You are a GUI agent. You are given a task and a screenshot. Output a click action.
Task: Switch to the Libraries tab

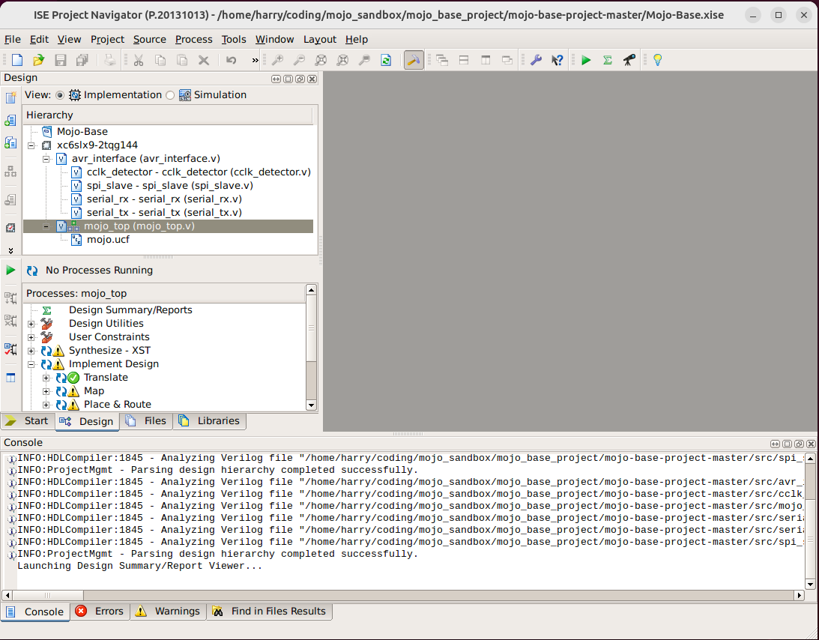tap(210, 421)
